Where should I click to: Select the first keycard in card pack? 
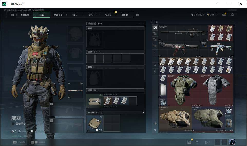pos(108,101)
